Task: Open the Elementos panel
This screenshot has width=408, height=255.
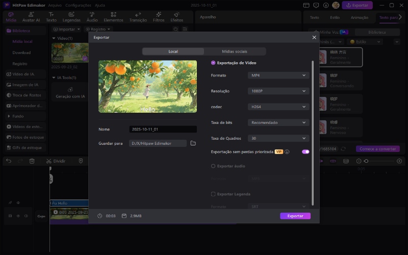Action: click(113, 17)
